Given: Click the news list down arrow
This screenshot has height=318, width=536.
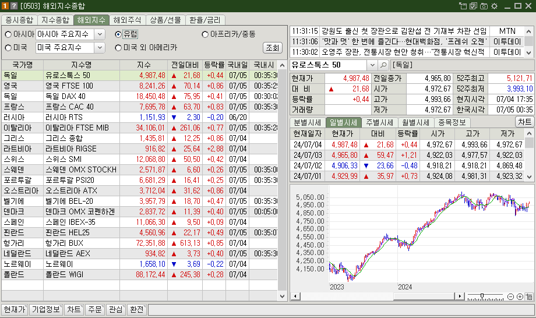Looking at the screenshot, I should (x=529, y=52).
